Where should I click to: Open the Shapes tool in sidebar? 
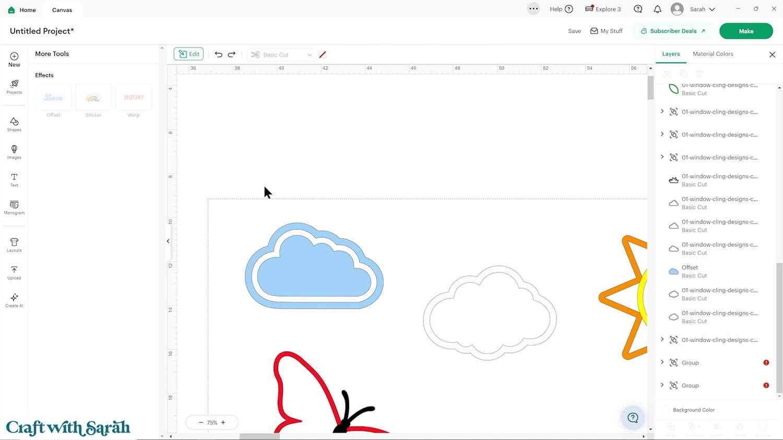[14, 124]
